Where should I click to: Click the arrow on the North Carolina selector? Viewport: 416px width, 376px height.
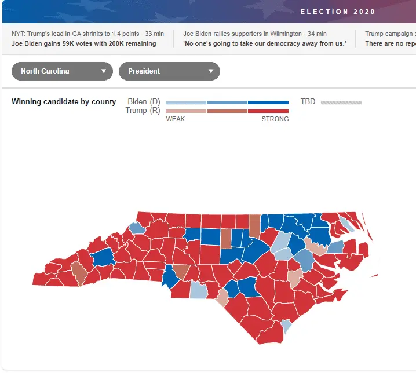[x=104, y=71]
